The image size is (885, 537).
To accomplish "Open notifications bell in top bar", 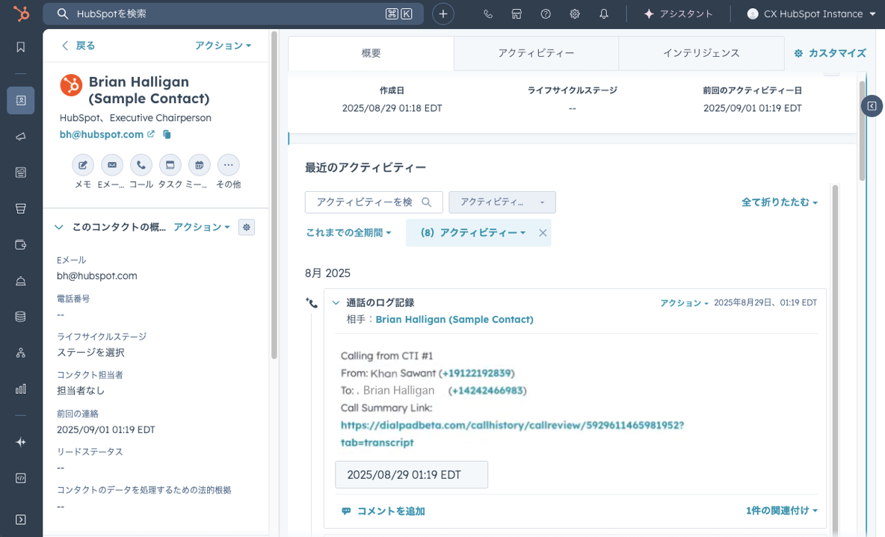I will pyautogui.click(x=604, y=14).
